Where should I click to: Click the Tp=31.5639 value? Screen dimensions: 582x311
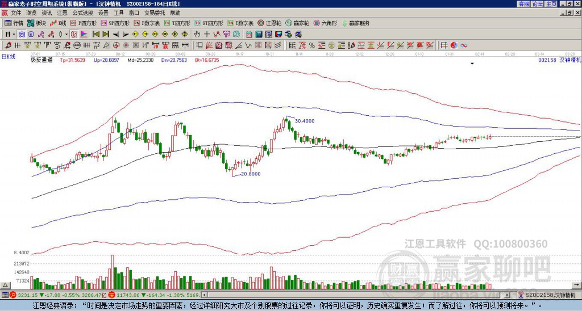click(x=72, y=60)
